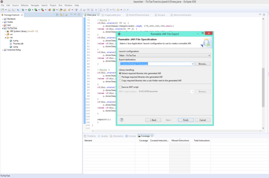The height and width of the screenshot is (178, 269).
Task: Open the Refactor menu
Action: pyautogui.click(x=25, y=5)
